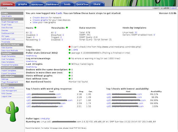The width and height of the screenshot is (178, 132).
Task: Go to Data Queries
Action: click(7, 48)
